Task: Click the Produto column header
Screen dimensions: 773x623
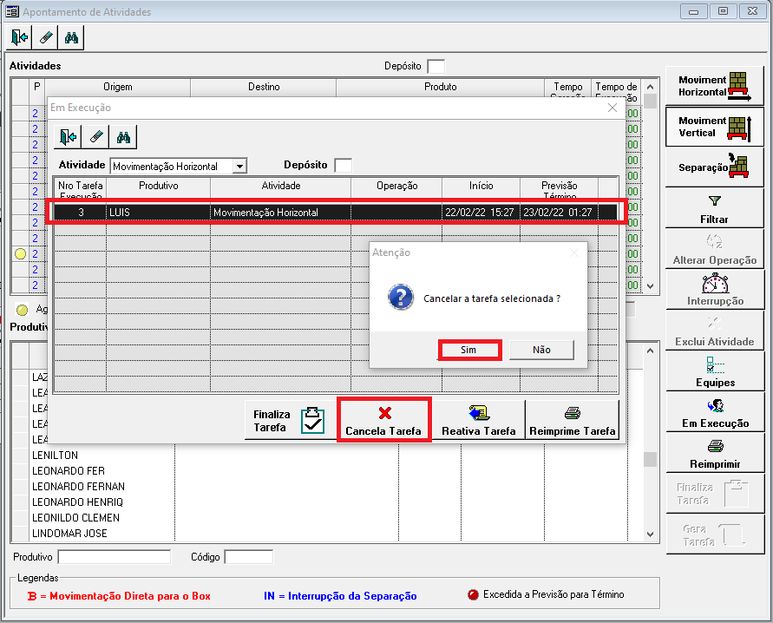Action: tap(440, 87)
